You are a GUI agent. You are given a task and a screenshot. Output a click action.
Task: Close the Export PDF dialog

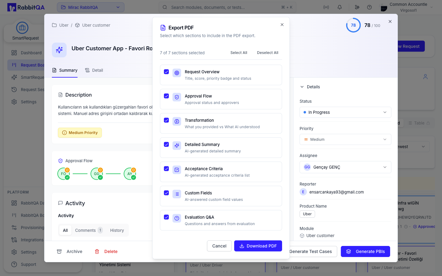pyautogui.click(x=282, y=25)
